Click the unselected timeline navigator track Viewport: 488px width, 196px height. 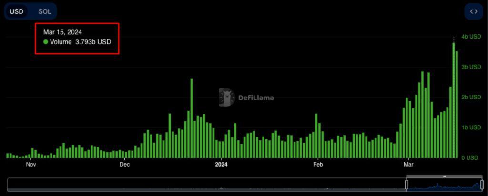click(x=206, y=185)
